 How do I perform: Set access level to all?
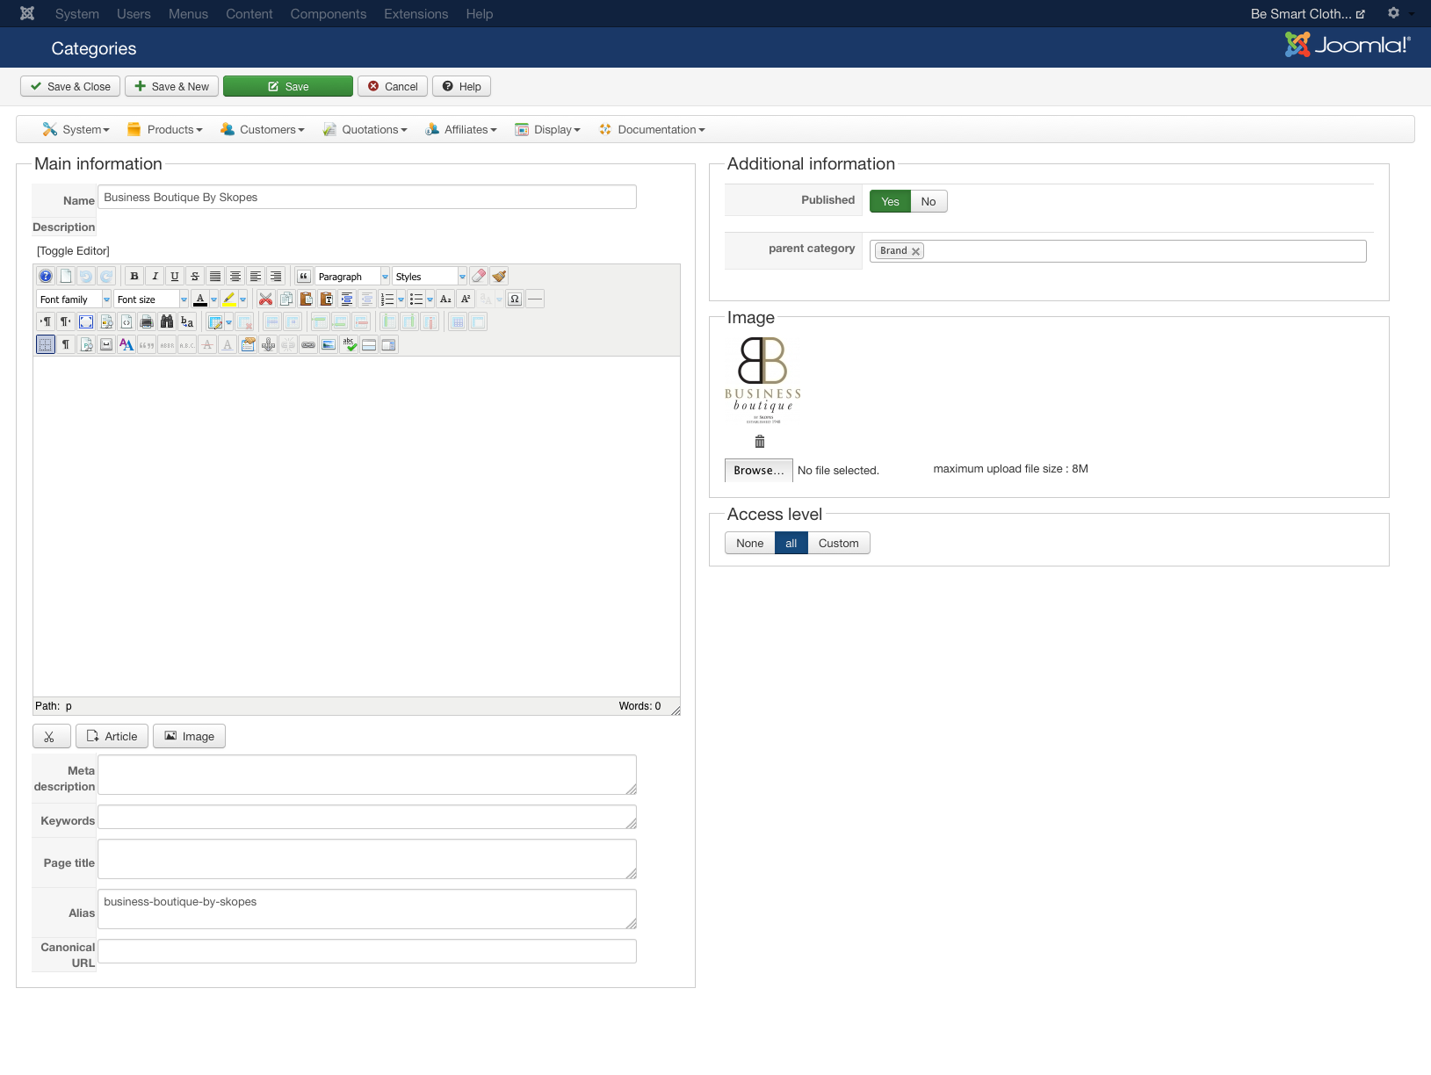(791, 543)
